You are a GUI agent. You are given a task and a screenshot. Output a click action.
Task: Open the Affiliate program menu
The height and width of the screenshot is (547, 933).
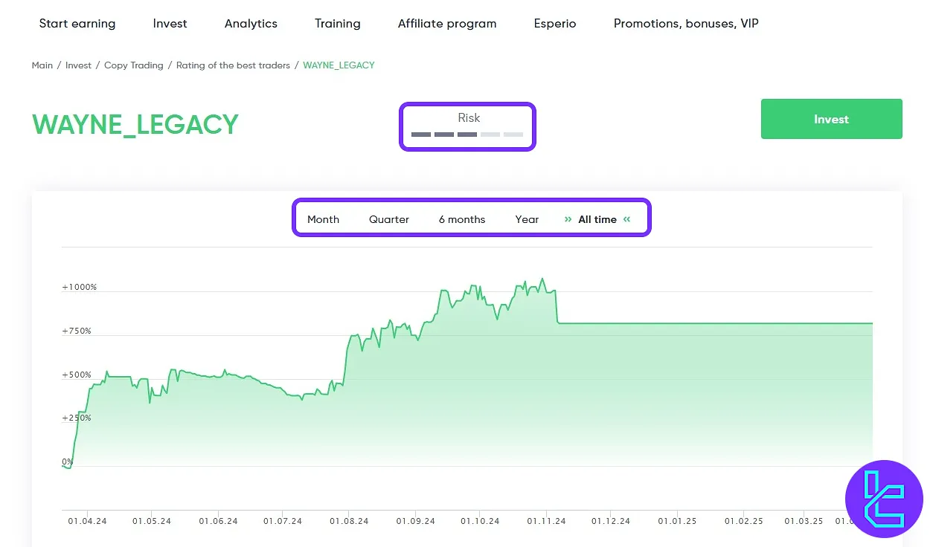coord(447,23)
